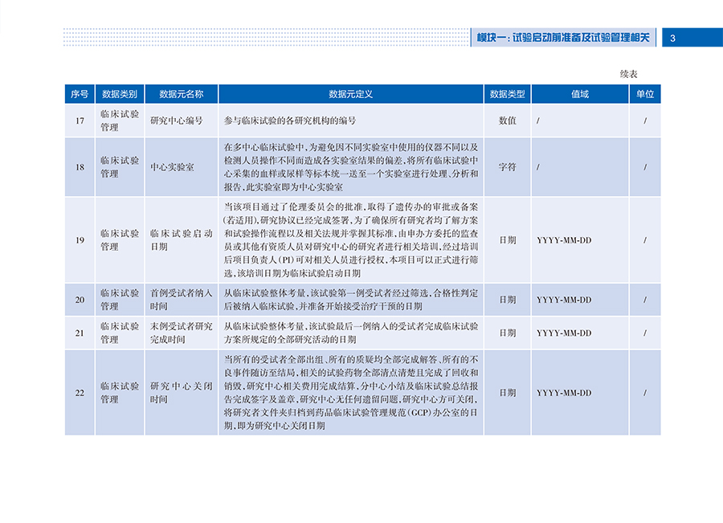This screenshot has width=723, height=523.
Task: Click row number 20 cell
Action: [80, 300]
